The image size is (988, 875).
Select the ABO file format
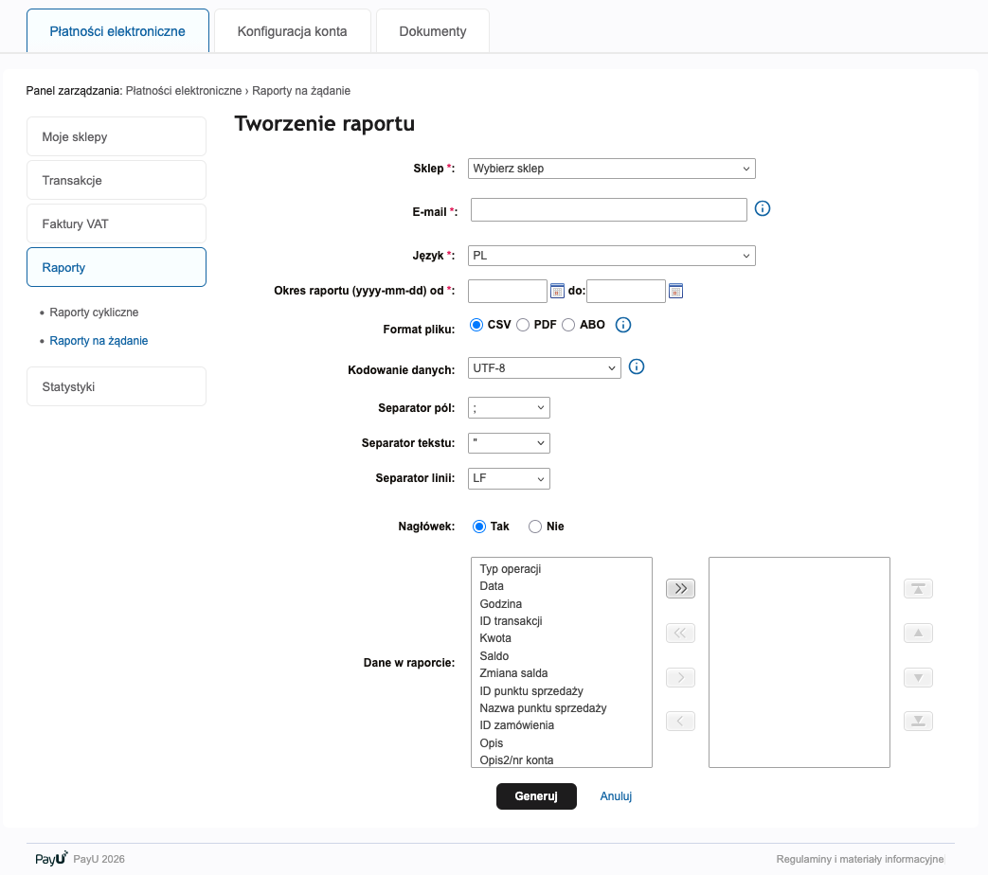(568, 325)
